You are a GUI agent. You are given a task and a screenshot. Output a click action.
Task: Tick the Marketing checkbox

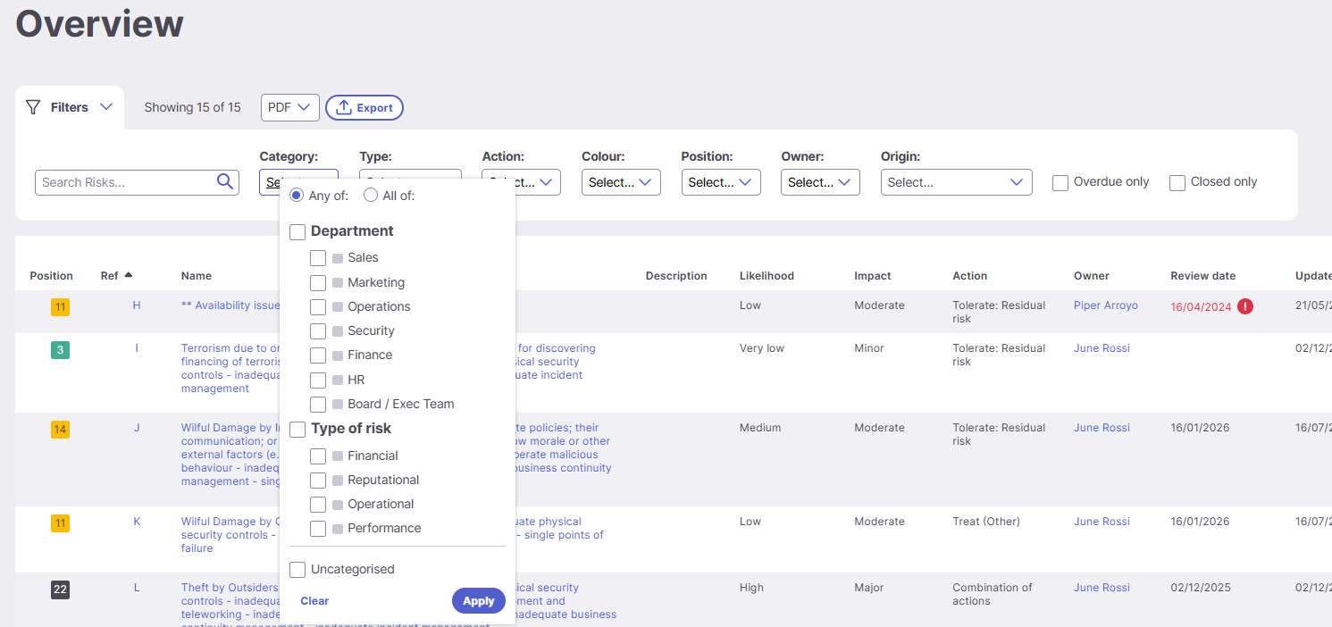click(x=318, y=282)
